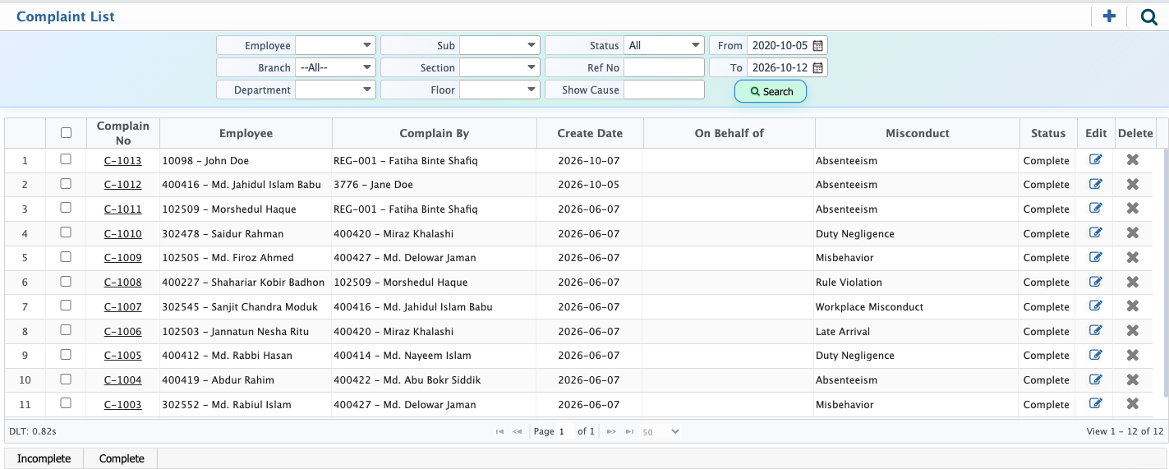Check the row for complaint C-1011
Screen dimensions: 1169x469
click(67, 208)
